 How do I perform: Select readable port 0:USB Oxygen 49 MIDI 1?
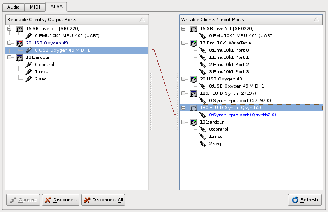click(x=62, y=50)
